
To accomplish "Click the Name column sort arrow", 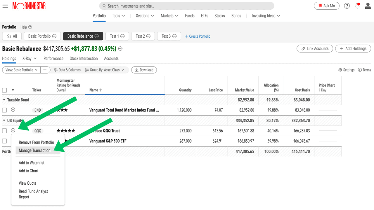I will [x=100, y=90].
